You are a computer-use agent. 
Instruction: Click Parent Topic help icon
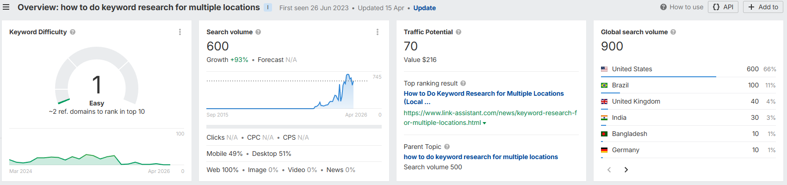click(447, 147)
